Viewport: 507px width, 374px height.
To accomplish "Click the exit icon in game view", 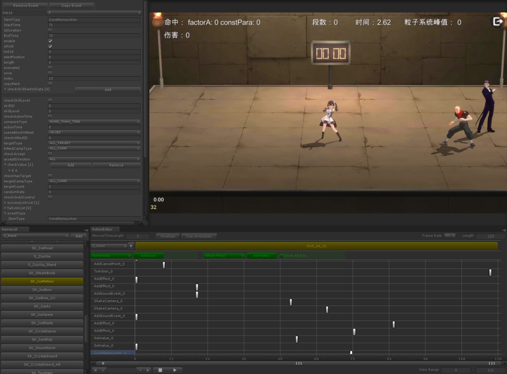I will 497,22.
